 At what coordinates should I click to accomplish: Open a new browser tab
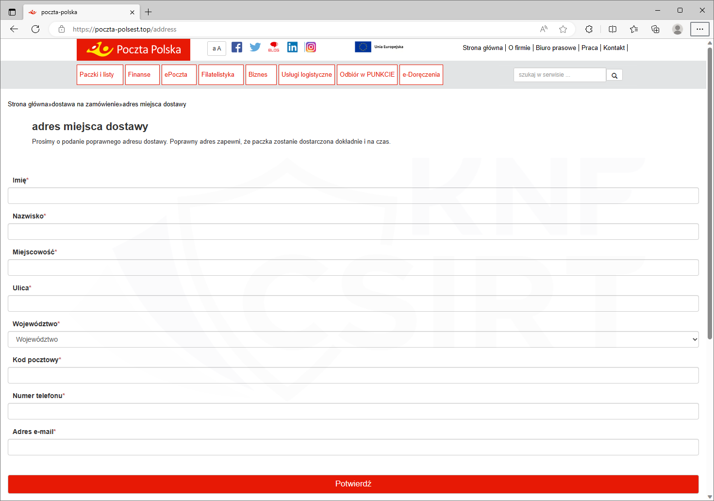pyautogui.click(x=149, y=12)
